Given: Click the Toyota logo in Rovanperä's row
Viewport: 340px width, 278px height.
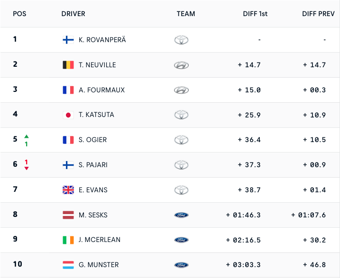Looking at the screenshot, I should (x=181, y=40).
